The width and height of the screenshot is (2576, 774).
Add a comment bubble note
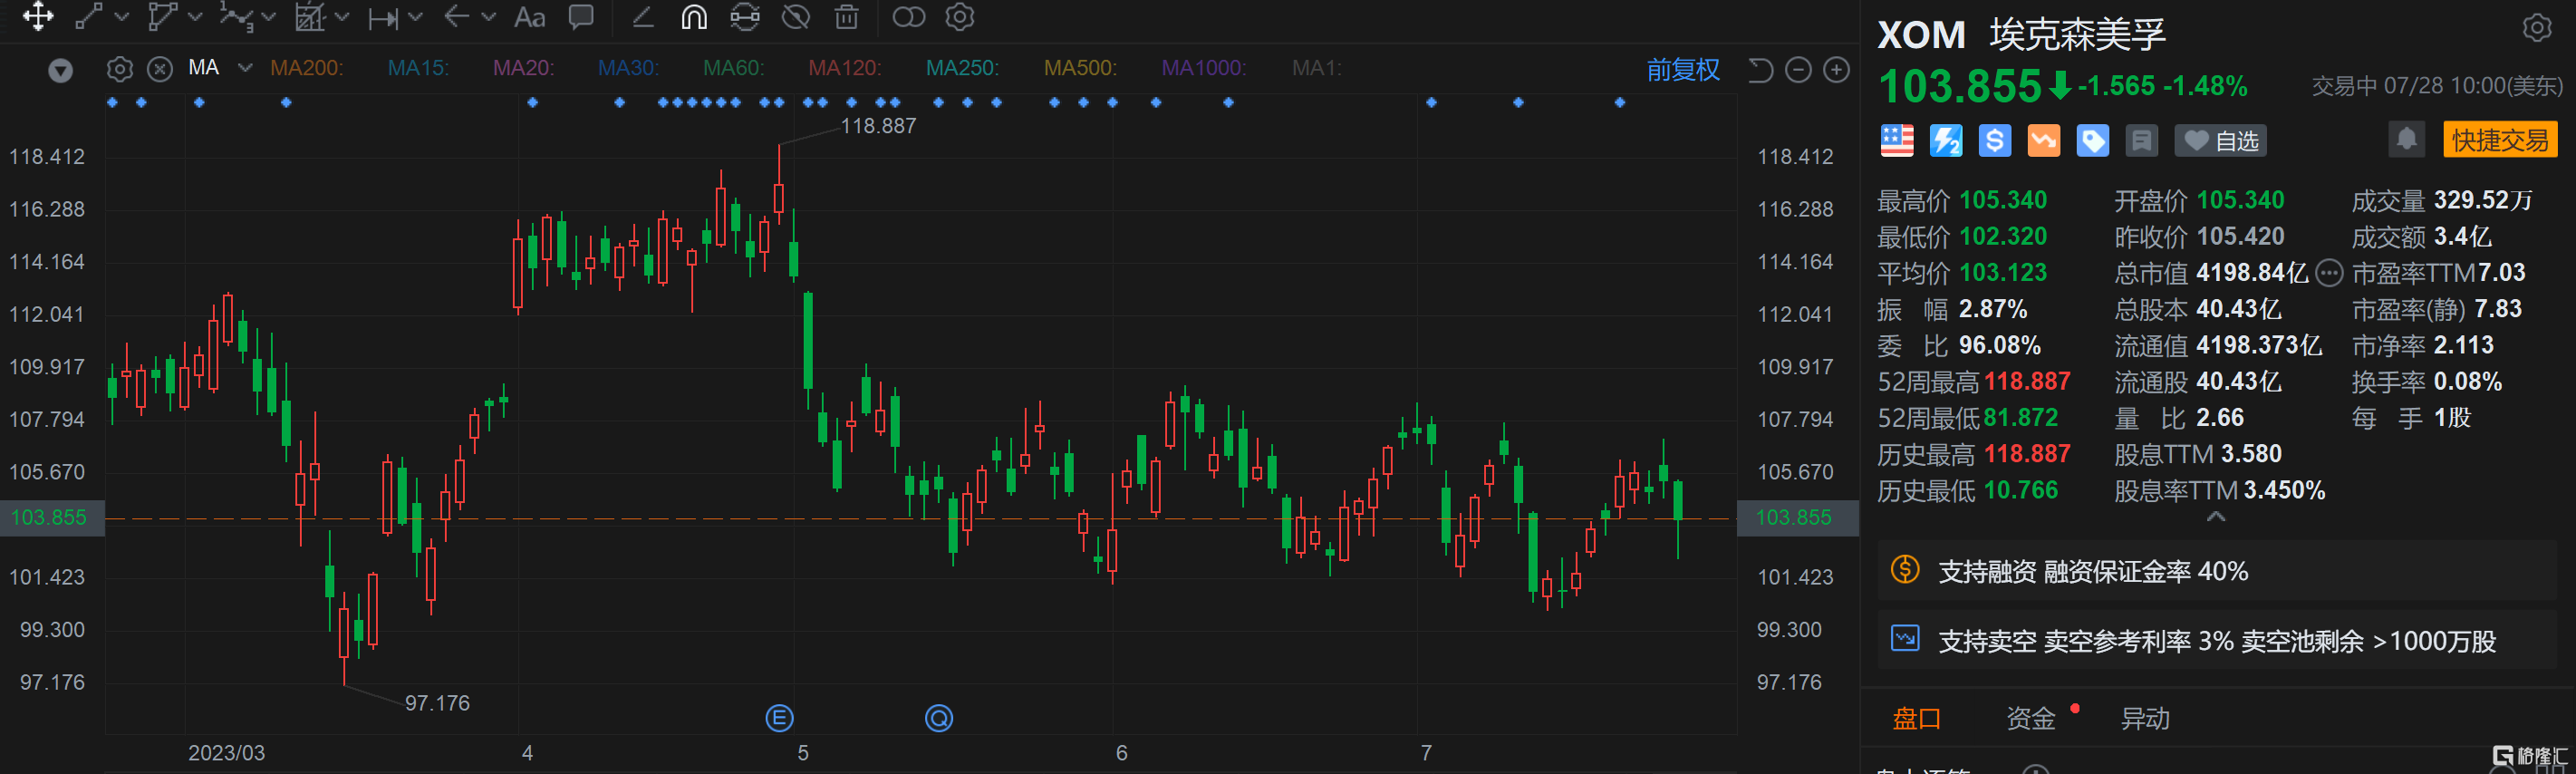581,17
